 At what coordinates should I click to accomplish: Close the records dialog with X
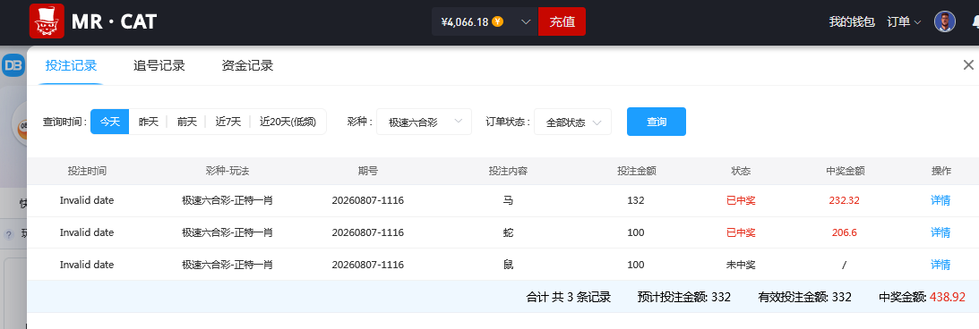tap(968, 64)
